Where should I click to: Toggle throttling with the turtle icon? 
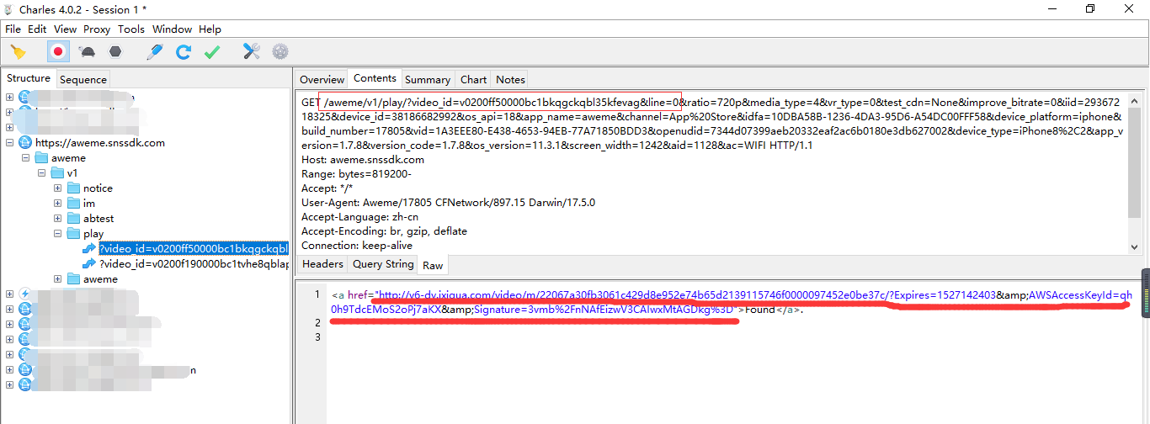pyautogui.click(x=87, y=51)
